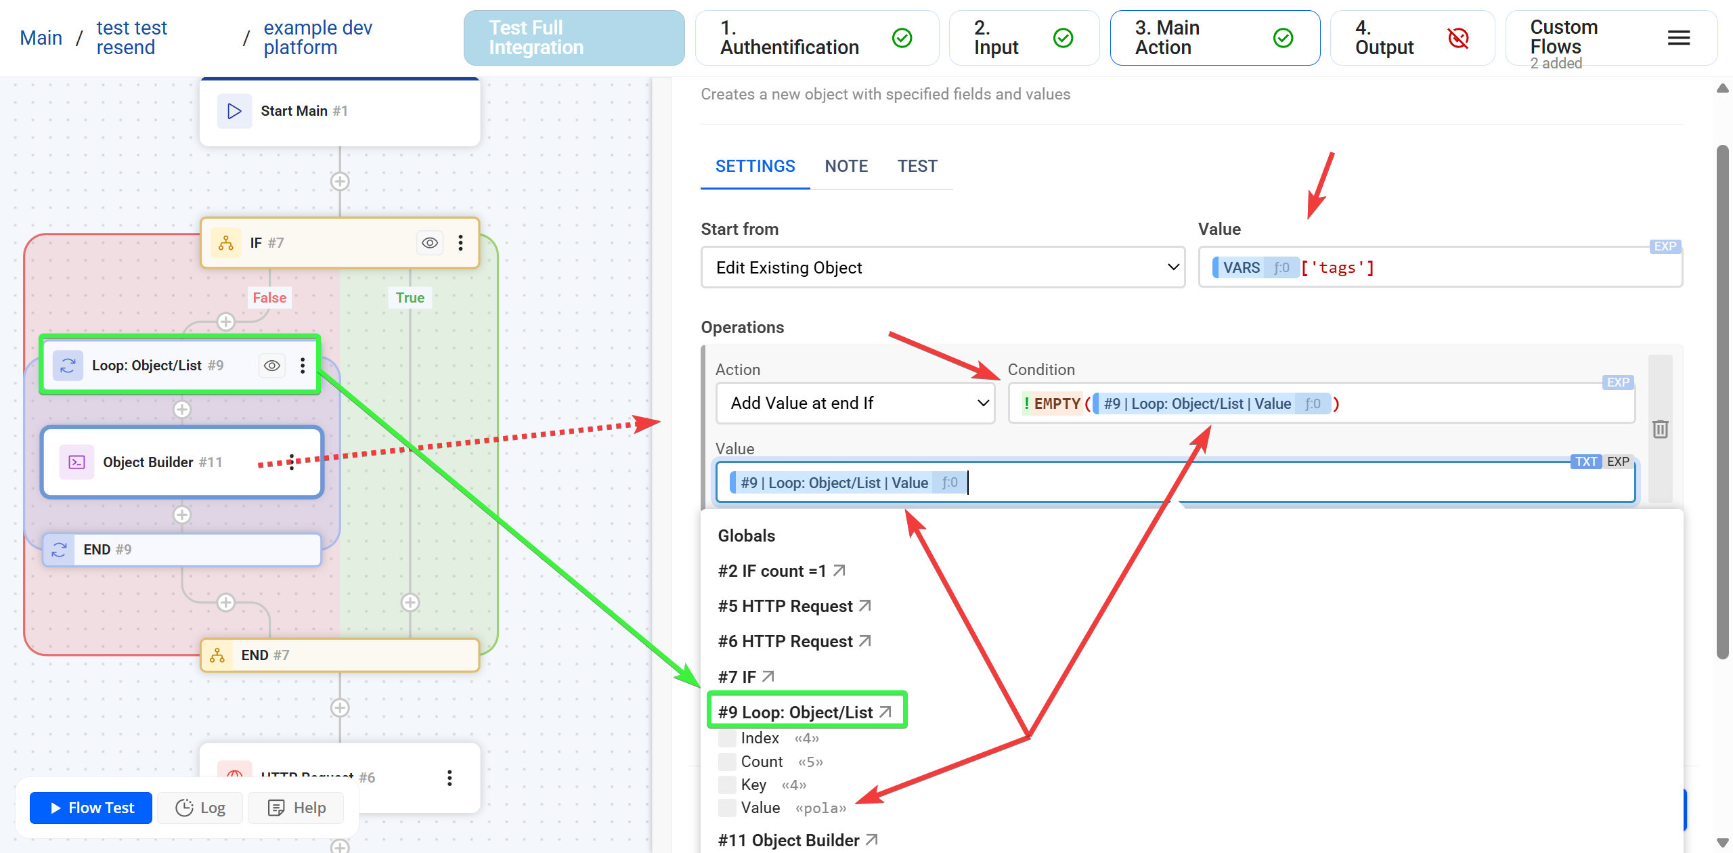Toggle visibility eye on IF #7 node

pyautogui.click(x=430, y=242)
